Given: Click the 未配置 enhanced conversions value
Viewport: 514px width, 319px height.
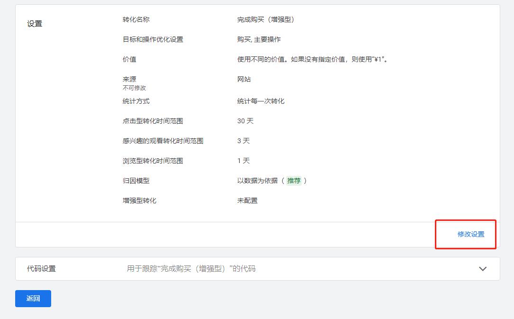Looking at the screenshot, I should tap(247, 201).
